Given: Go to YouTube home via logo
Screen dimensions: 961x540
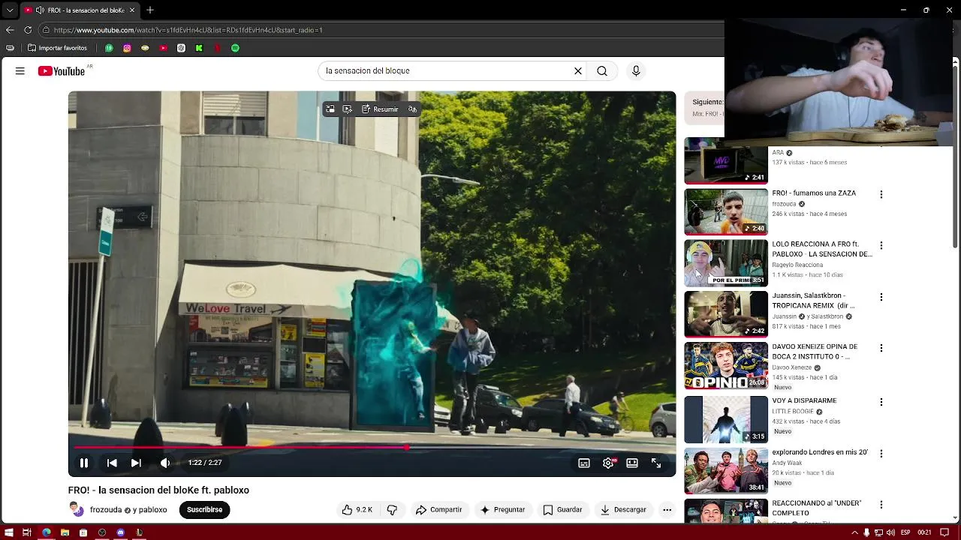Looking at the screenshot, I should 62,71.
